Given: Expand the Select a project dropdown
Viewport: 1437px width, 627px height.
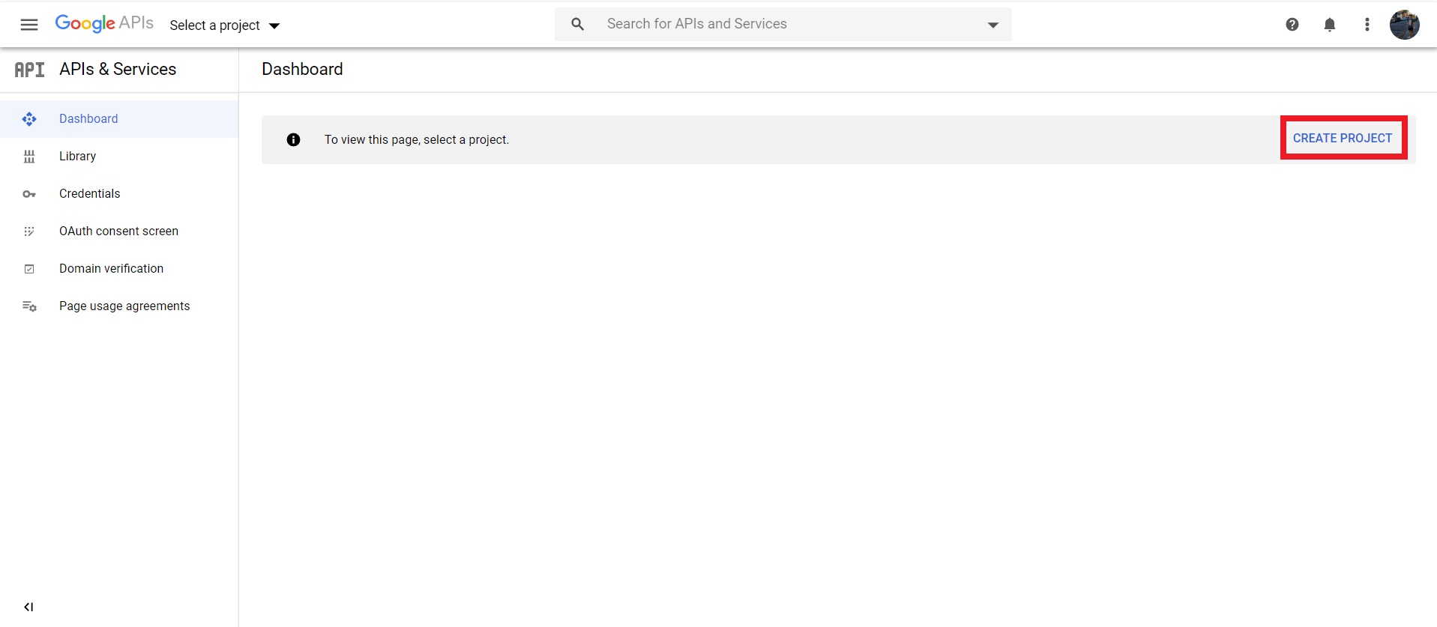Looking at the screenshot, I should click(x=224, y=25).
